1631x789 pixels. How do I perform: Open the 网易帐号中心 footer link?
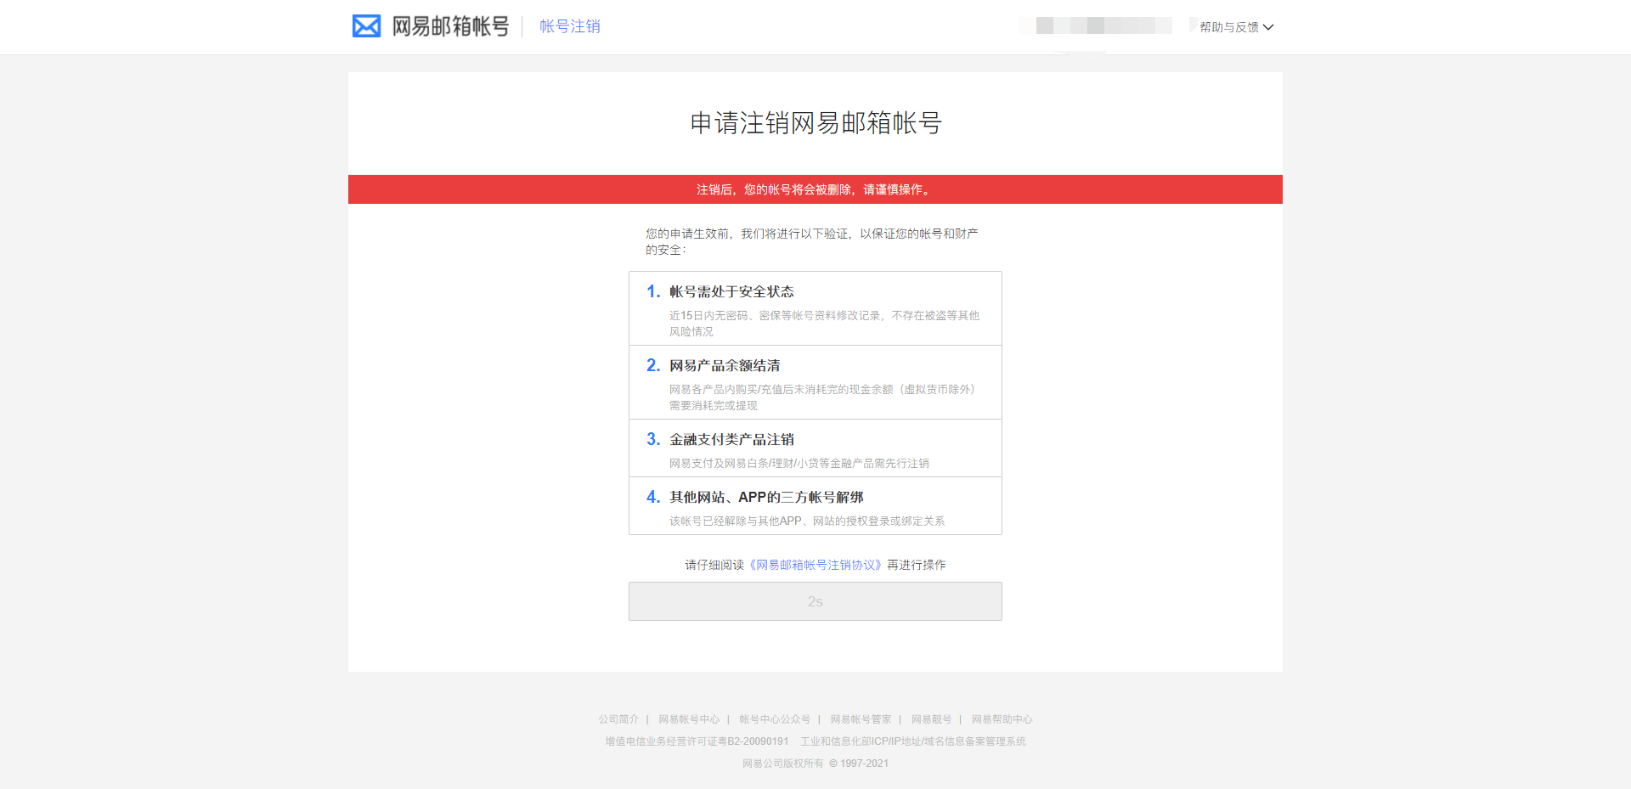point(689,719)
